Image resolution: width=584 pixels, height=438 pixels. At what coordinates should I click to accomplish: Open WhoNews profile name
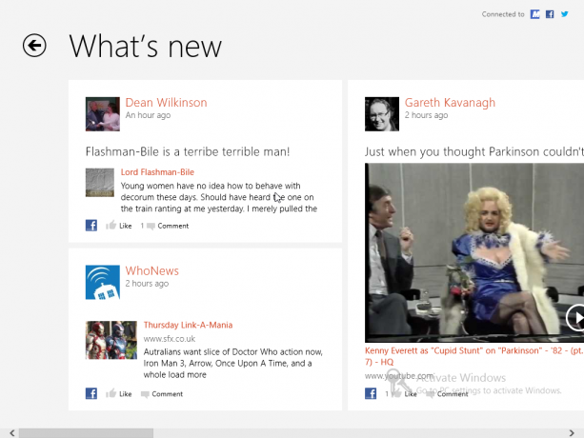[x=152, y=270]
